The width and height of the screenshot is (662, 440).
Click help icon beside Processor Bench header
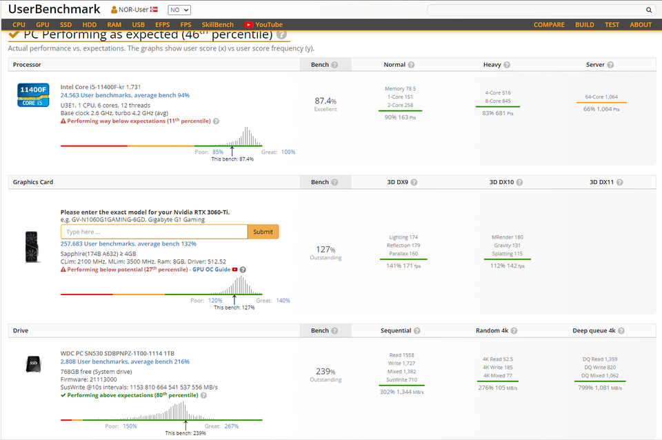click(334, 65)
